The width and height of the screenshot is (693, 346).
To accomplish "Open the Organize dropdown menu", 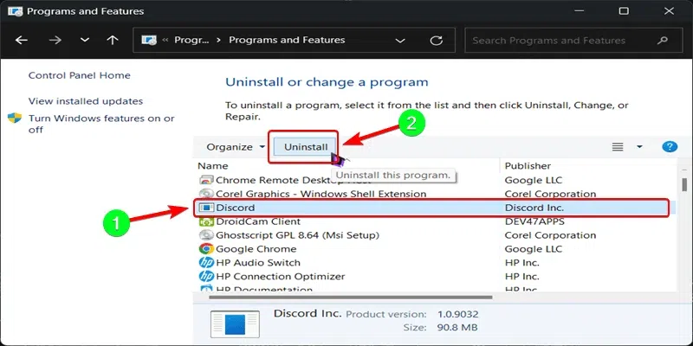I will tap(236, 147).
